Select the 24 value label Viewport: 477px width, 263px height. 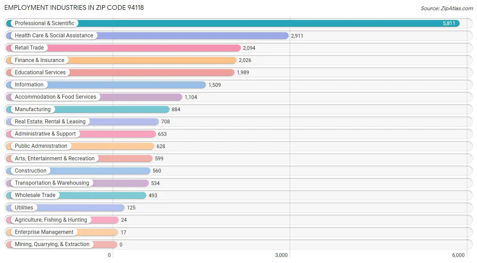point(124,220)
